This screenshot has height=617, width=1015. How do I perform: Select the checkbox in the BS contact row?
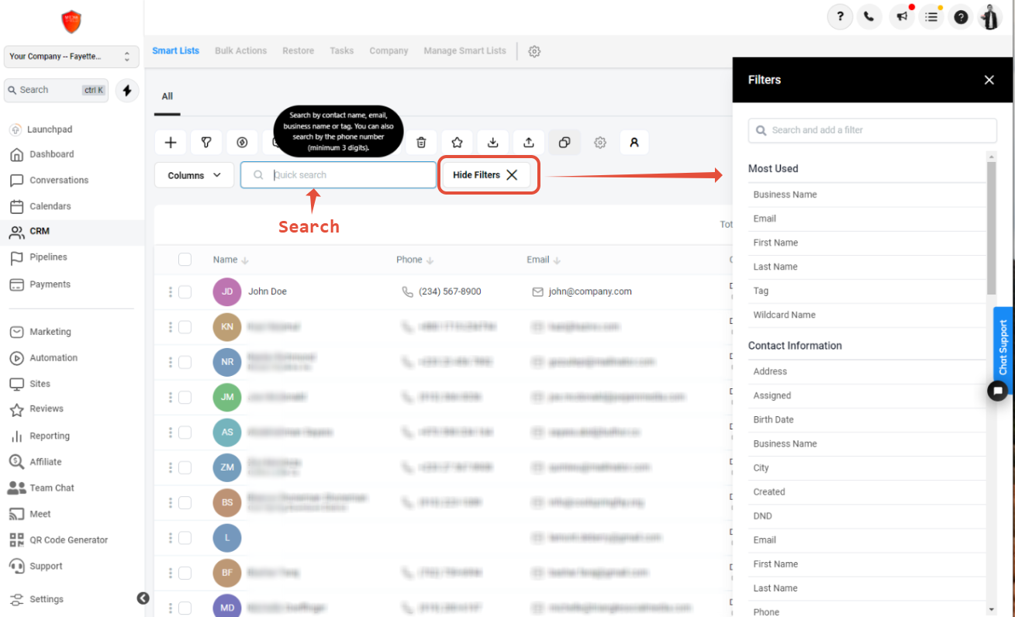point(185,502)
